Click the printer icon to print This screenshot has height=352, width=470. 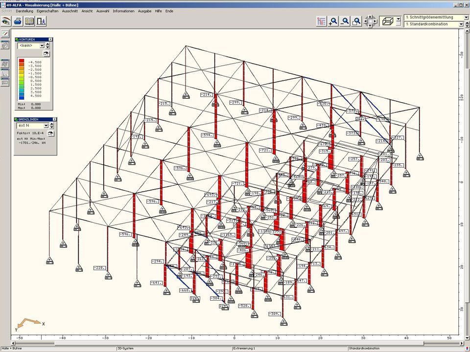point(18,21)
